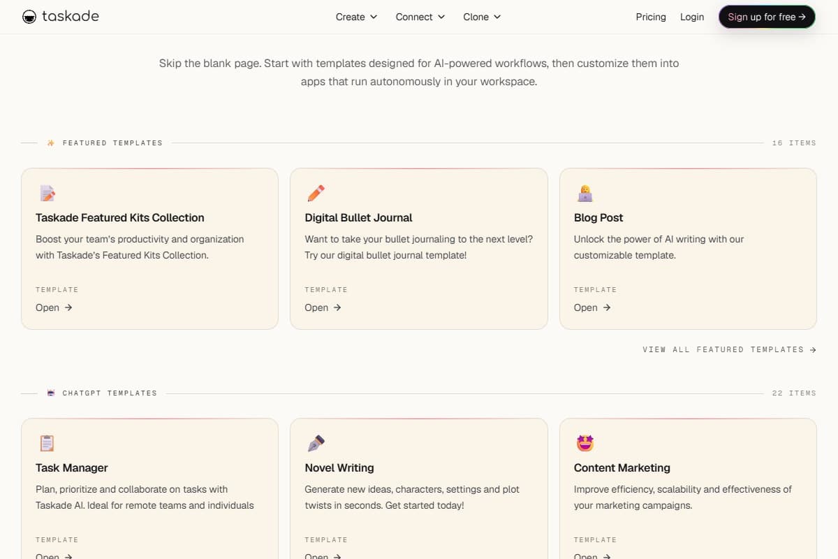Open the Create dropdown menu

(x=356, y=17)
